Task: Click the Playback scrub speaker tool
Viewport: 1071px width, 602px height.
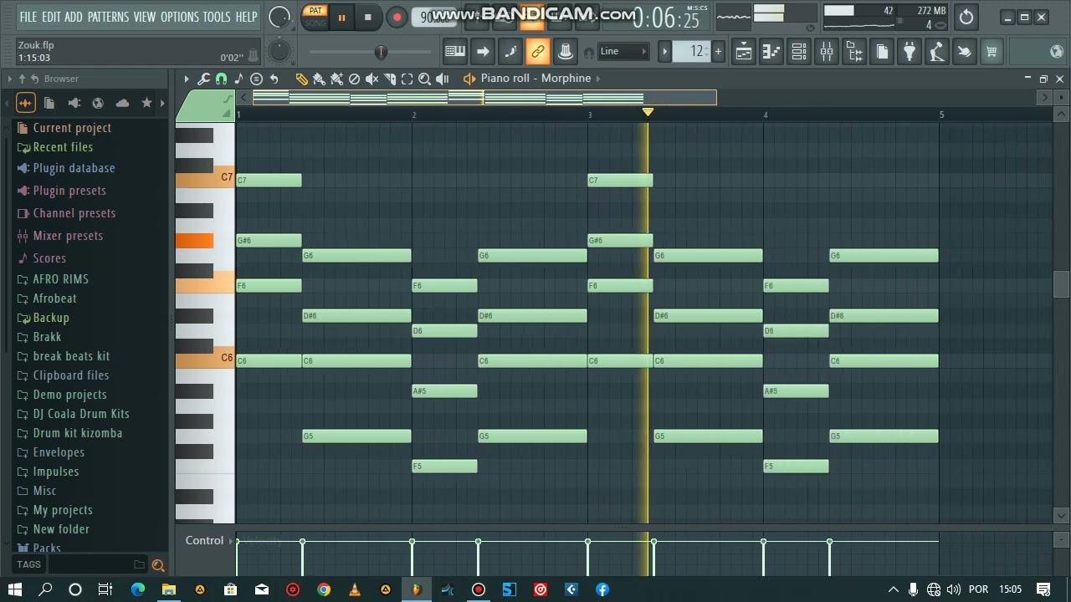Action: (x=442, y=79)
